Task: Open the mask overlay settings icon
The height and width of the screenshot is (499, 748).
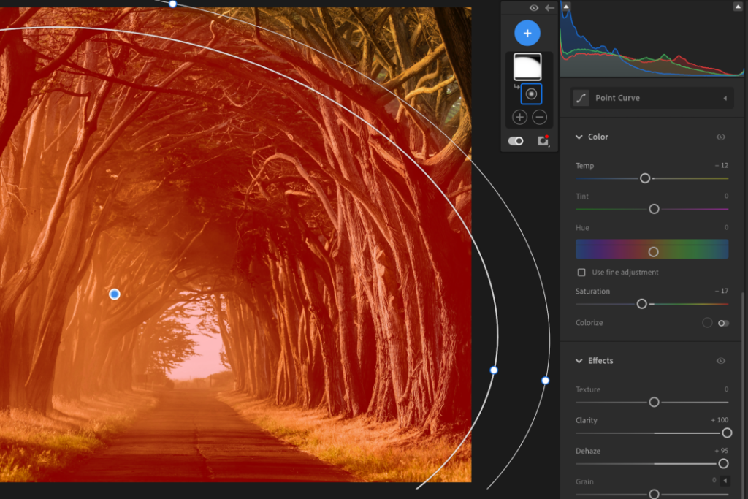Action: coord(543,140)
